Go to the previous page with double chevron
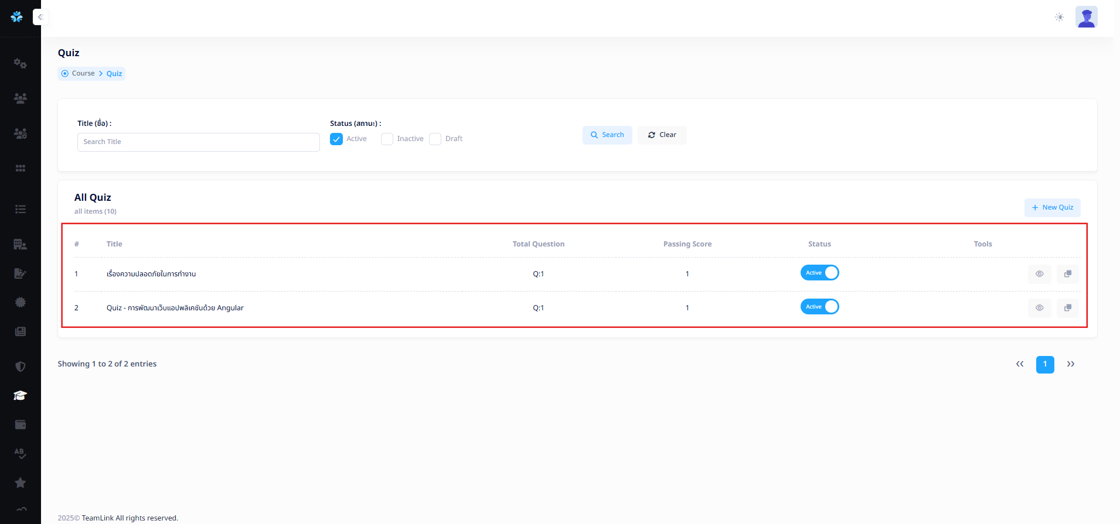The width and height of the screenshot is (1120, 524). 1020,364
